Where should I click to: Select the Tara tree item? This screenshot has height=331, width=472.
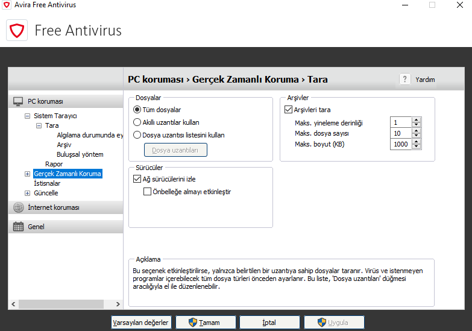pyautogui.click(x=52, y=125)
